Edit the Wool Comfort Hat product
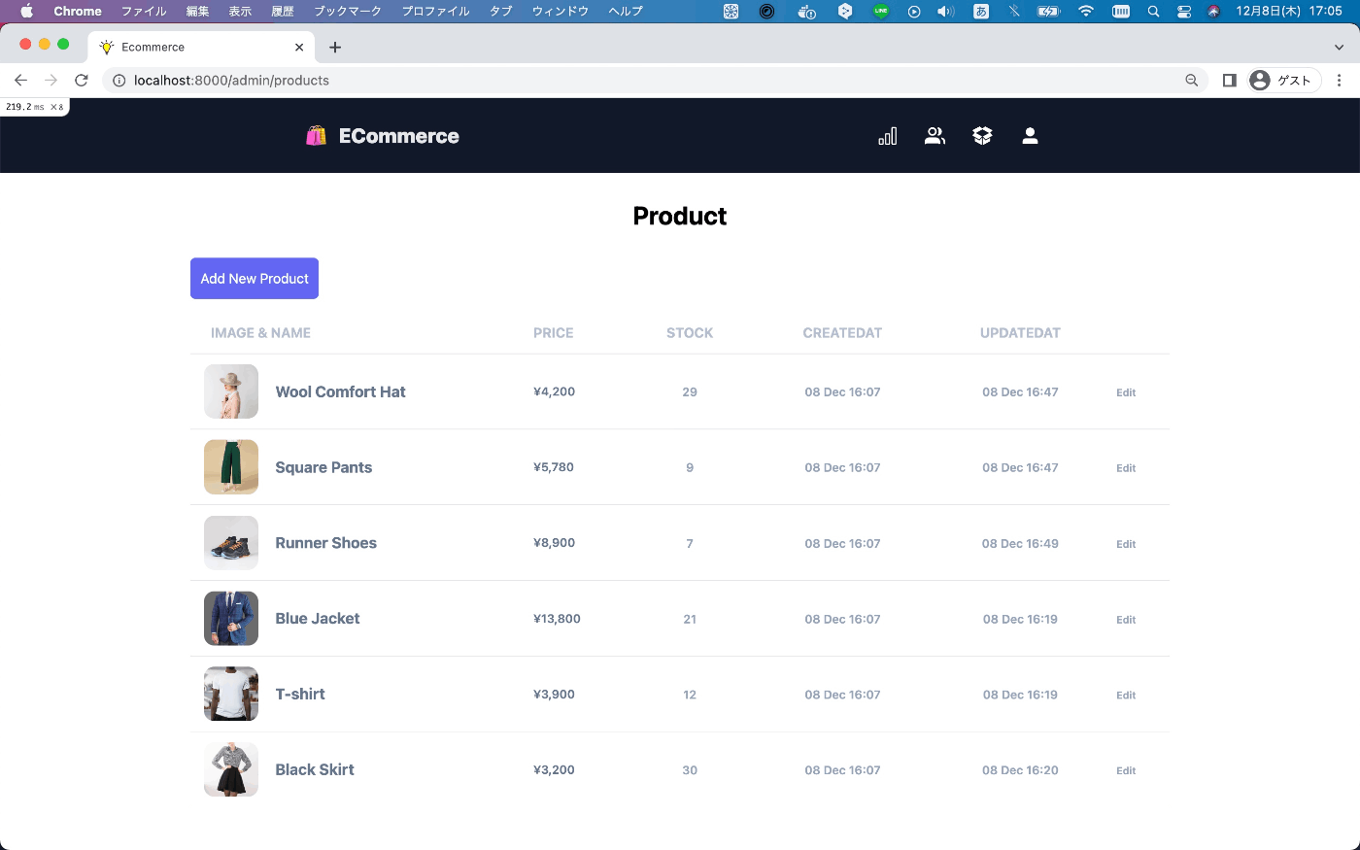Image resolution: width=1360 pixels, height=850 pixels. [x=1125, y=392]
